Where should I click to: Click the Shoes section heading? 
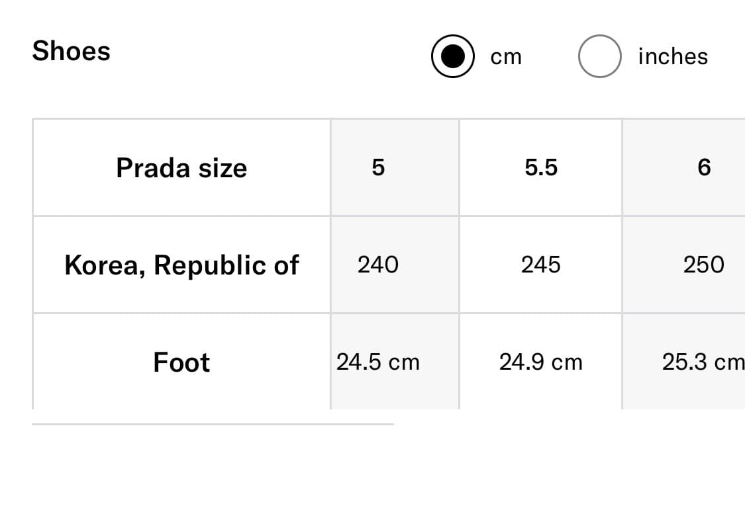[72, 51]
